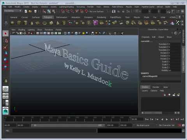Click the Open Scene folder icon
Image resolution: width=187 pixels, height=140 pixels.
(30, 11)
